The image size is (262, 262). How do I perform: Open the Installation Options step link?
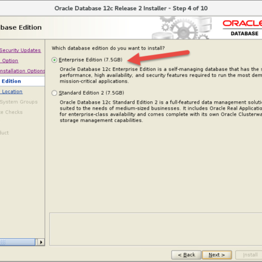23,71
